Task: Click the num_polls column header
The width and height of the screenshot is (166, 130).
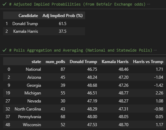Action: [55, 62]
